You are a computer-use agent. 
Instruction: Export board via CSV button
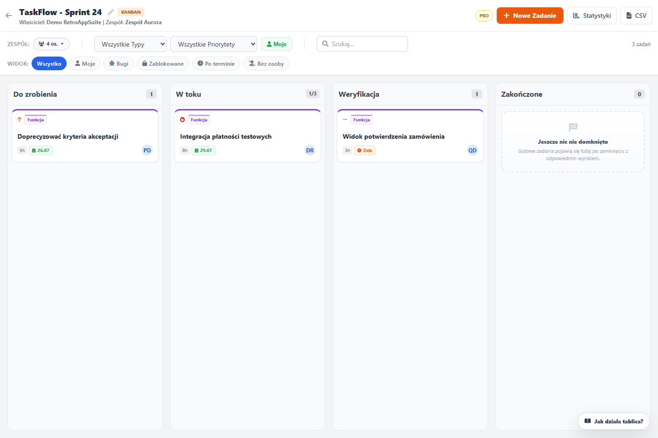(x=636, y=16)
